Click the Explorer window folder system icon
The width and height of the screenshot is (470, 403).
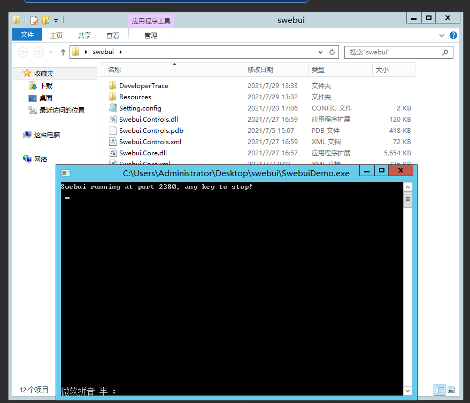coord(17,20)
